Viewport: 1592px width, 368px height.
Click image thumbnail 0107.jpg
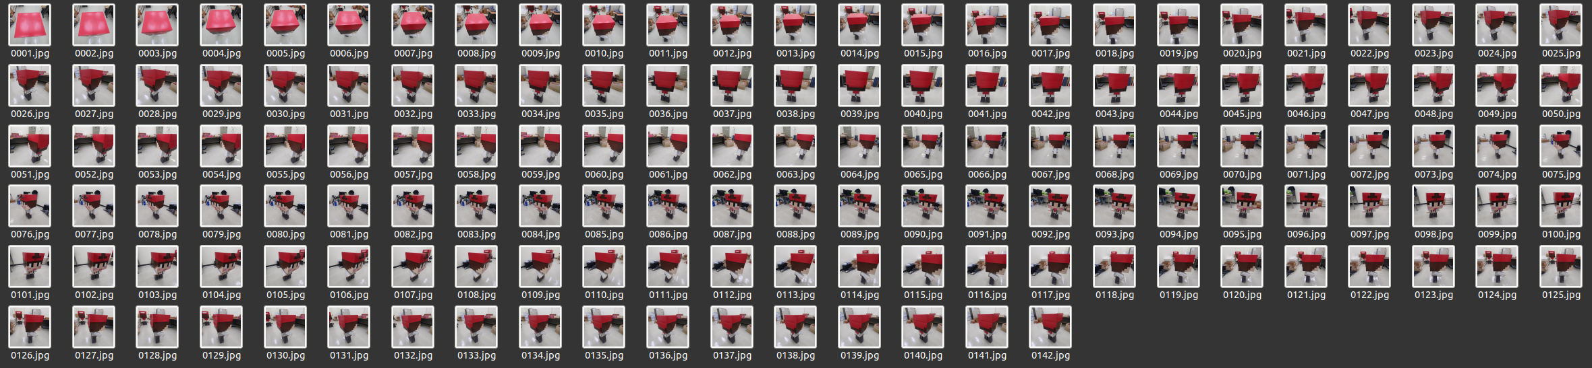[413, 266]
